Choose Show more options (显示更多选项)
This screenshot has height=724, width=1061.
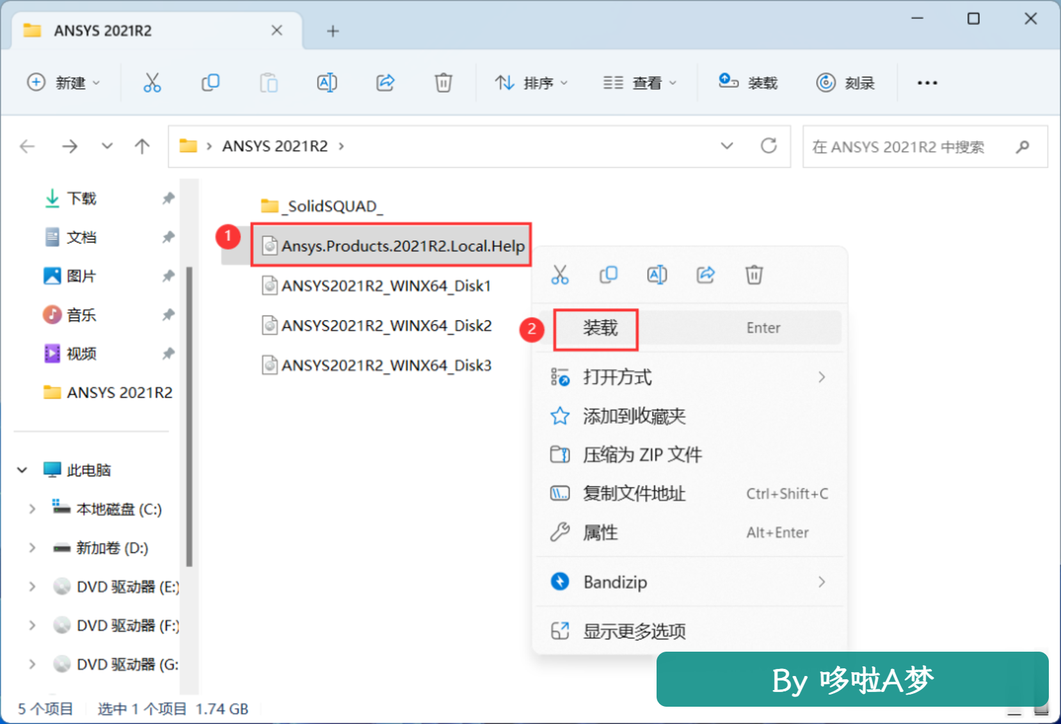point(690,631)
